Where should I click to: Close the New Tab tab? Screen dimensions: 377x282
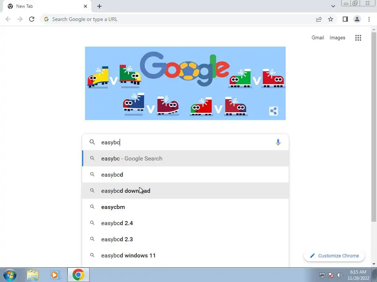85,6
